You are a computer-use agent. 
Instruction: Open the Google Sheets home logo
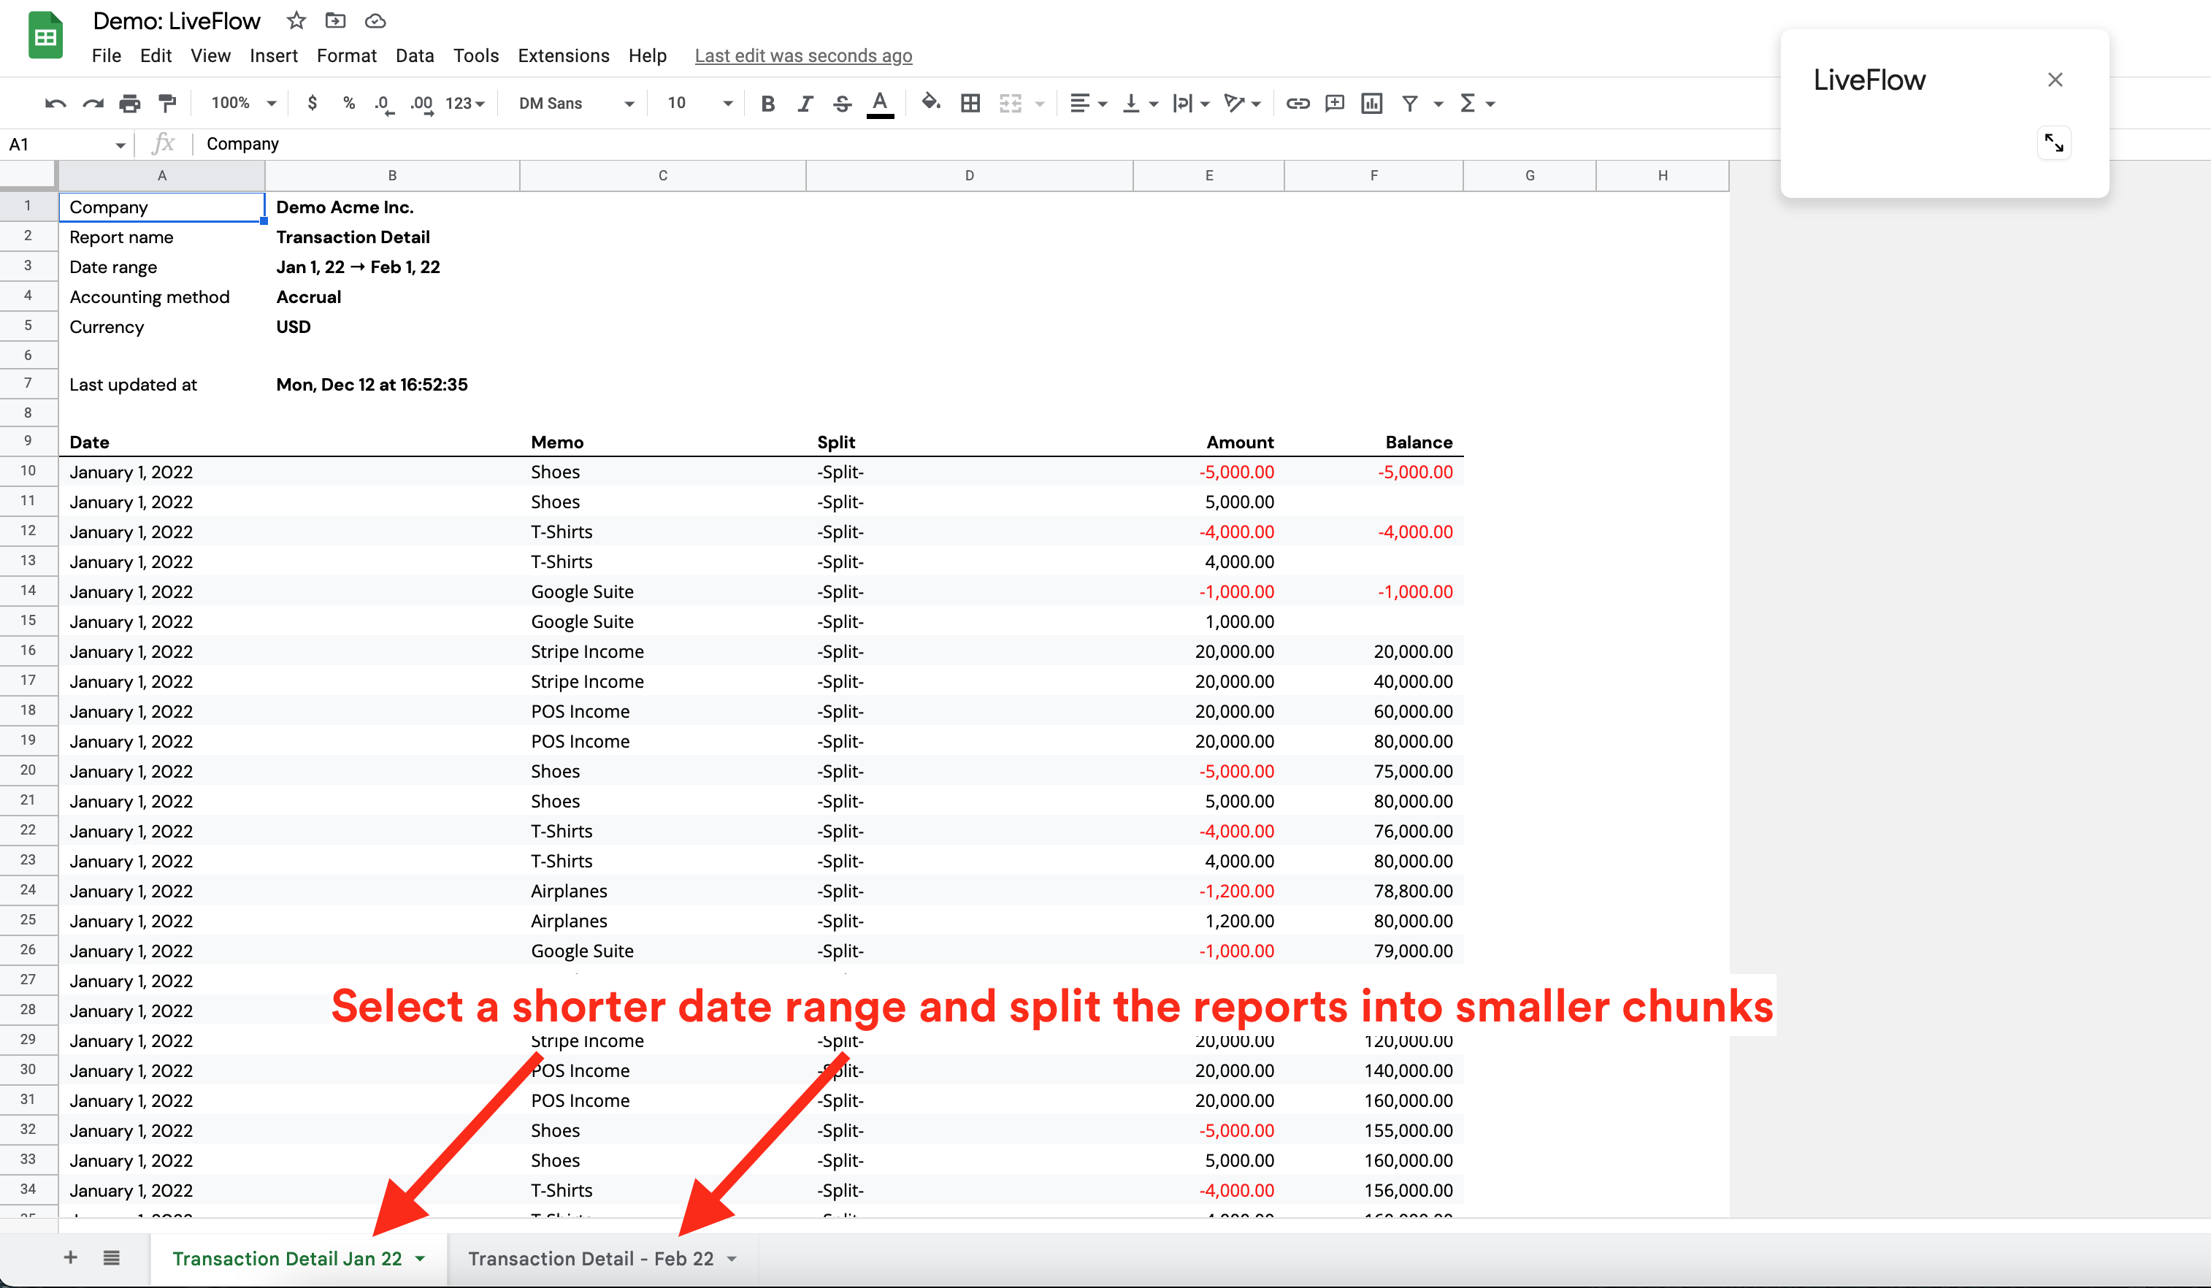(45, 36)
